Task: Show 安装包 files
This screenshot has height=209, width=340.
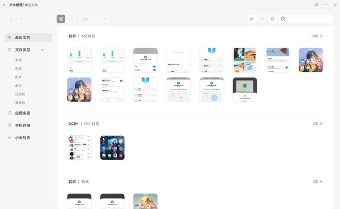Action: coord(20,103)
